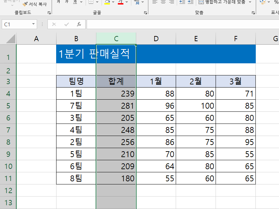Toggle underline formatting in the font group

pos(75,2)
